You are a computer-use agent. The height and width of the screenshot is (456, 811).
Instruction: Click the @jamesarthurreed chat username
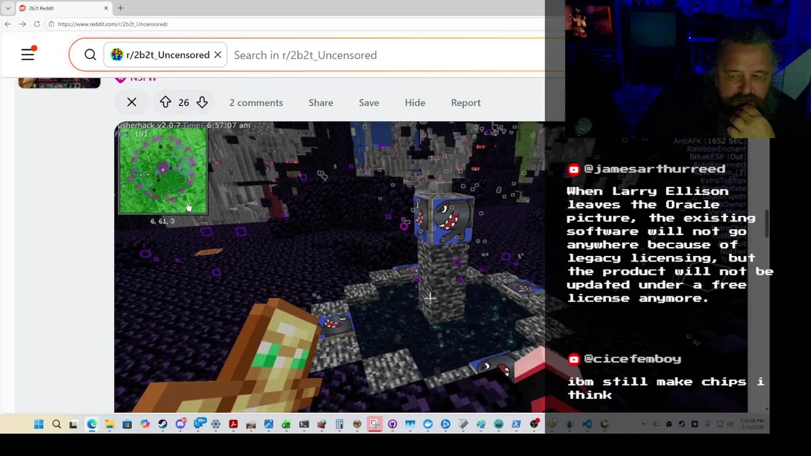655,169
